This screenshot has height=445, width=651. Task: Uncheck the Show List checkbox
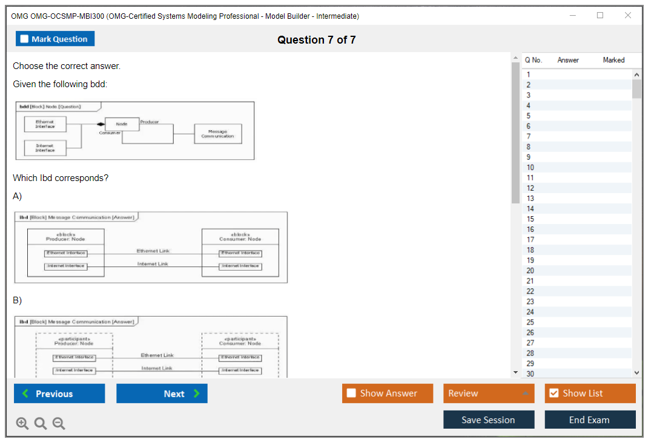click(554, 394)
